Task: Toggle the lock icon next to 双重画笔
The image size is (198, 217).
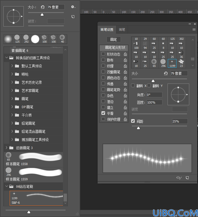Action: click(x=125, y=72)
